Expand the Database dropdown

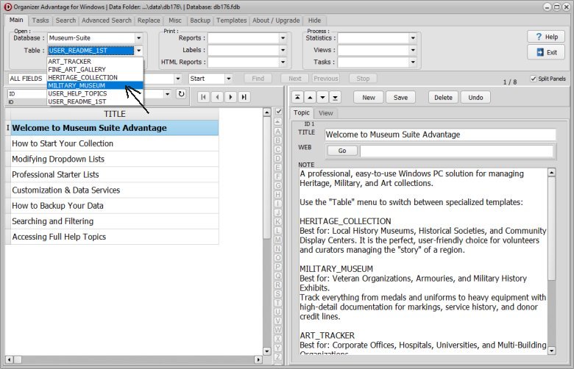pyautogui.click(x=138, y=38)
